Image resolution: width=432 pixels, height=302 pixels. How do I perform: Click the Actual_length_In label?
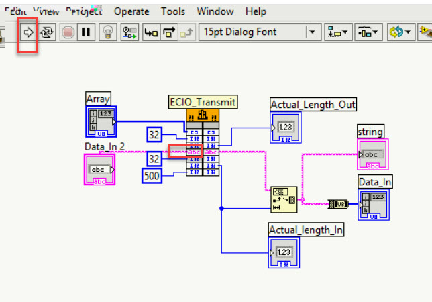pyautogui.click(x=306, y=230)
